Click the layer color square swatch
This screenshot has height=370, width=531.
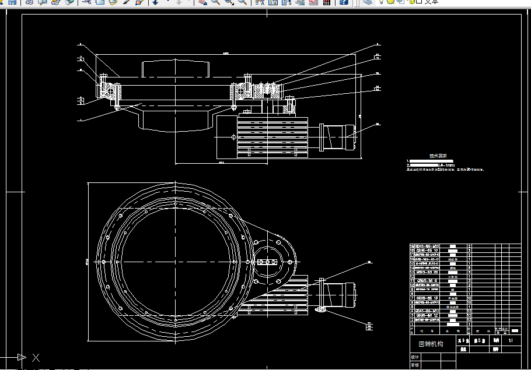coord(419,2)
